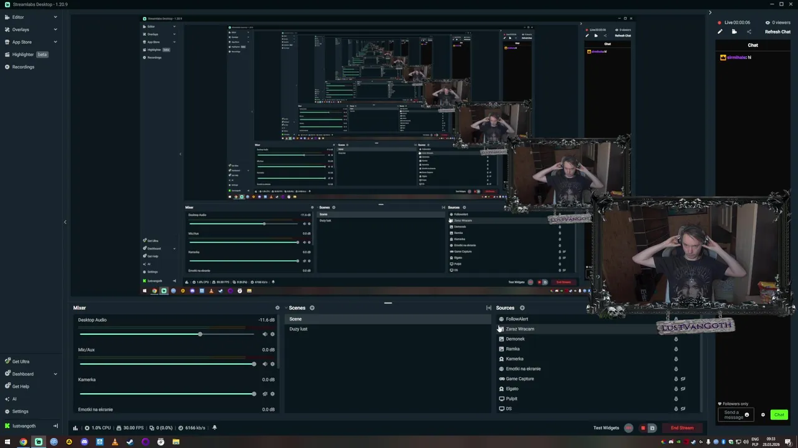
Task: Collapse left panel with the arrow handle
Action: coord(65,222)
